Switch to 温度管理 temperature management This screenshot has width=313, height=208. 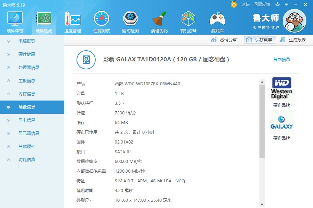[72, 21]
